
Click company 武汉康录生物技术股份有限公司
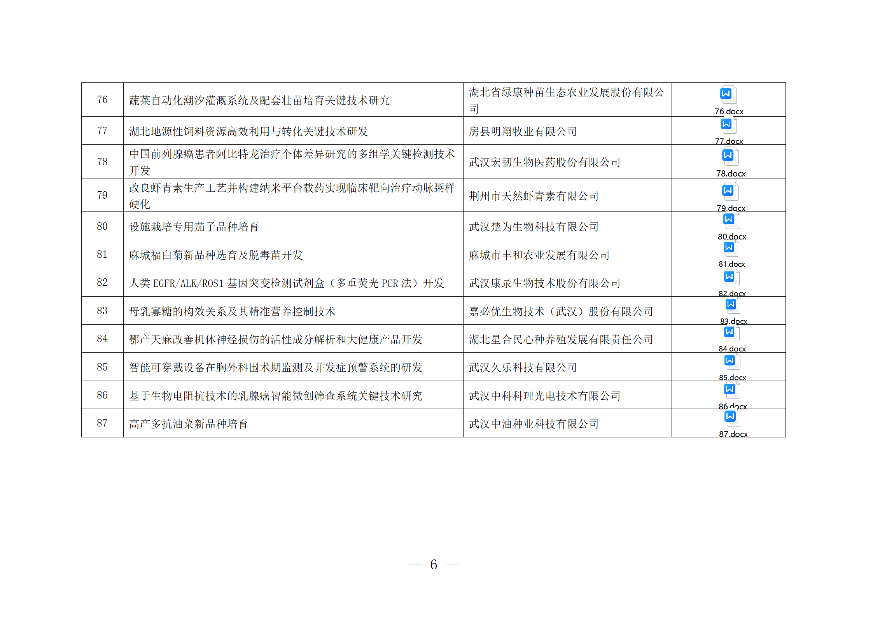pyautogui.click(x=545, y=283)
